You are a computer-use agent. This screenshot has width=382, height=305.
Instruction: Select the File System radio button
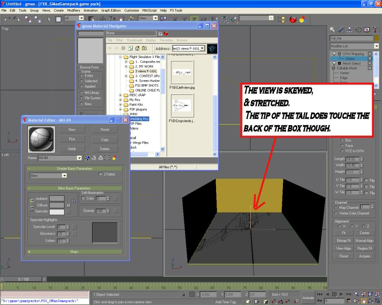point(82,98)
